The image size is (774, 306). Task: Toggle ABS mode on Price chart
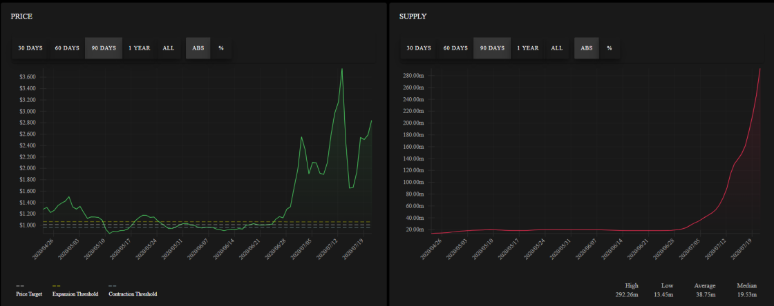tap(198, 48)
